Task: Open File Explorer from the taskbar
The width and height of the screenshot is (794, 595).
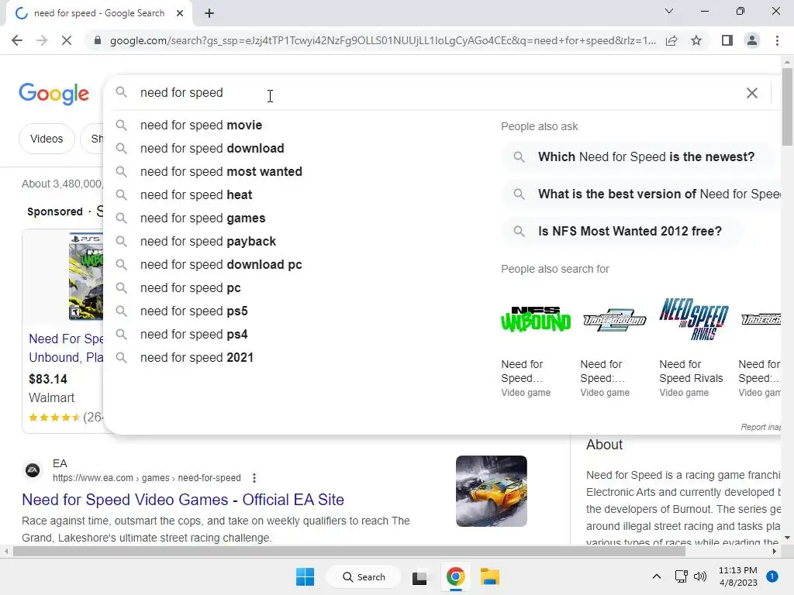Action: 490,576
